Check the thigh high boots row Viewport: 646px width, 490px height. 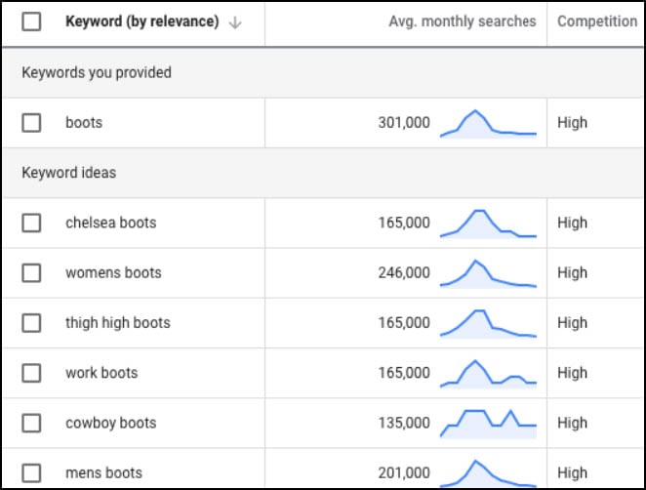click(31, 323)
